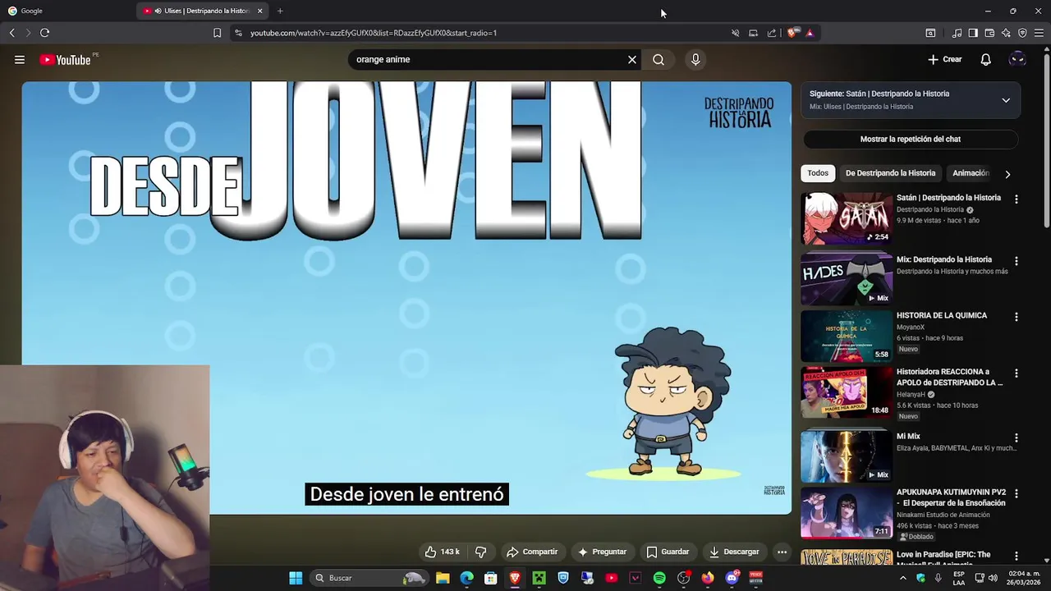The height and width of the screenshot is (591, 1051).
Task: Show hidden system tray icons chevron
Action: (903, 578)
